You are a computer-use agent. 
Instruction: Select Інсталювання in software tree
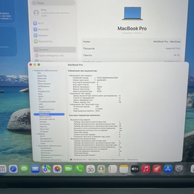pyautogui.click(x=47, y=150)
